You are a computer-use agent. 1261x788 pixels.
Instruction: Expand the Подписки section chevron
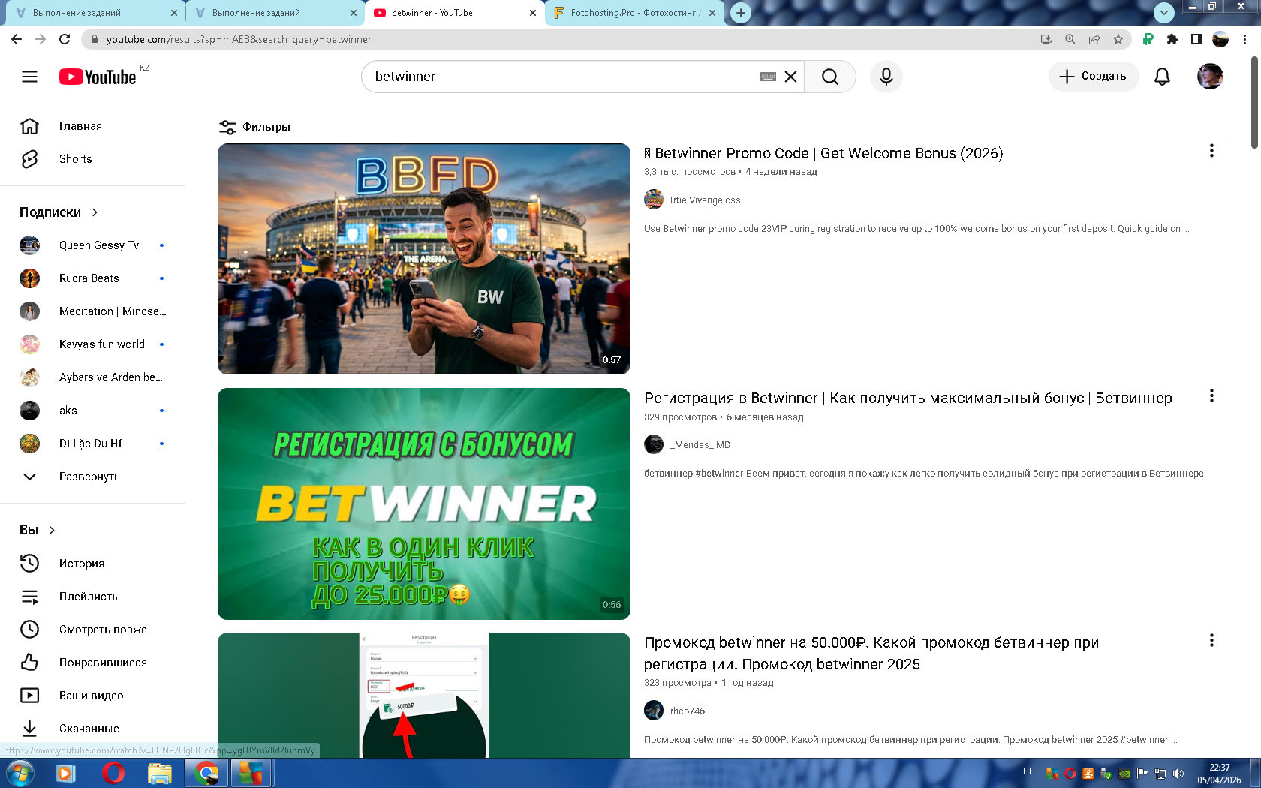95,212
